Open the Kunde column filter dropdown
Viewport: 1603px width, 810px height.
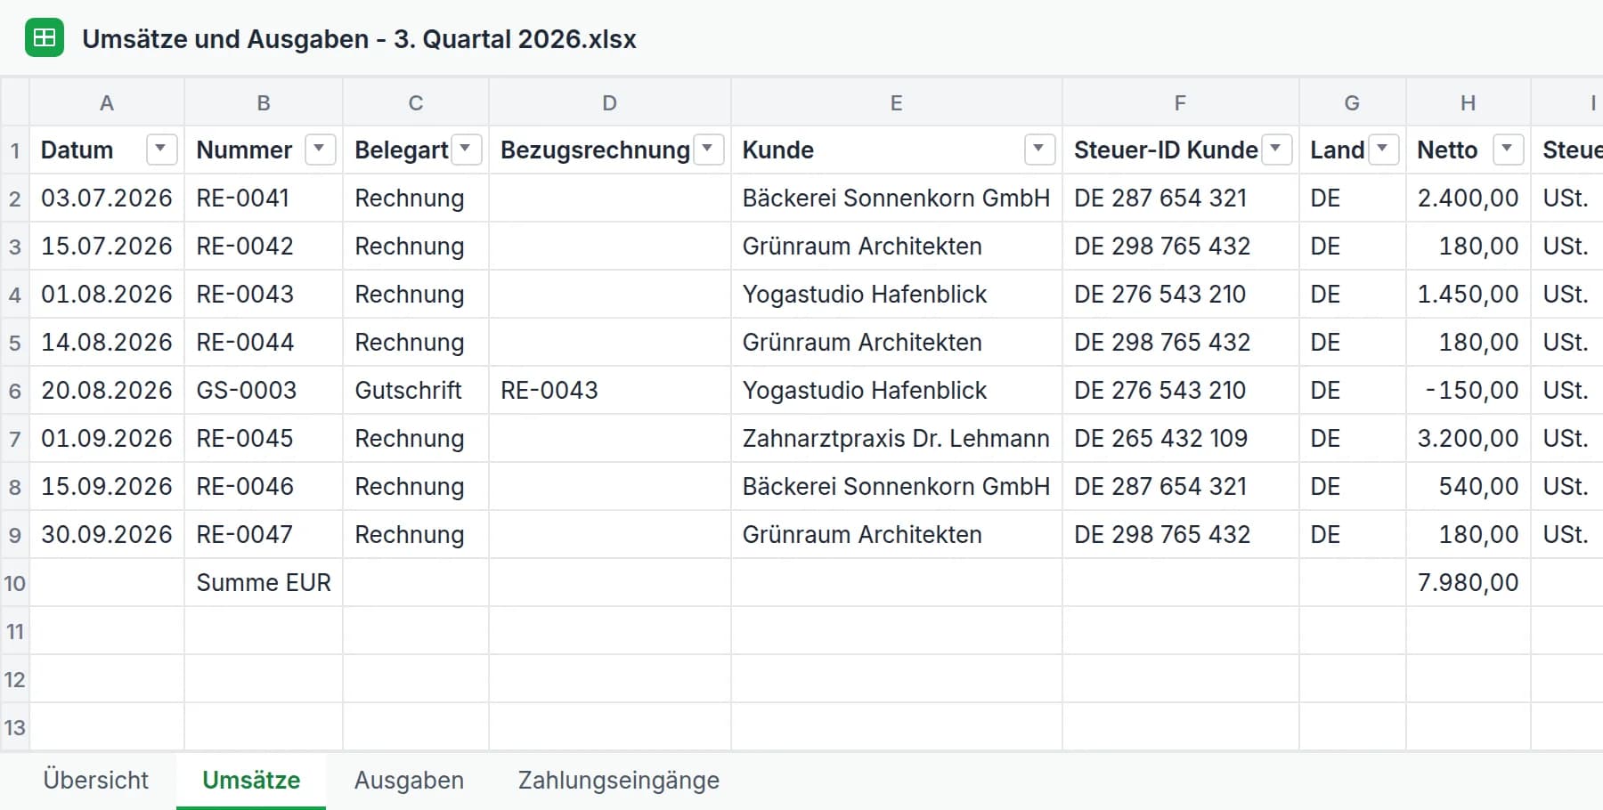pyautogui.click(x=1039, y=150)
